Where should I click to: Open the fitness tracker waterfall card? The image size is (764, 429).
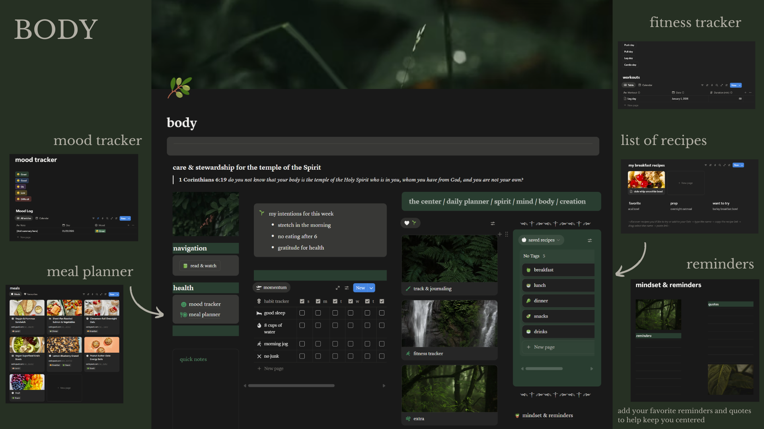pyautogui.click(x=449, y=324)
